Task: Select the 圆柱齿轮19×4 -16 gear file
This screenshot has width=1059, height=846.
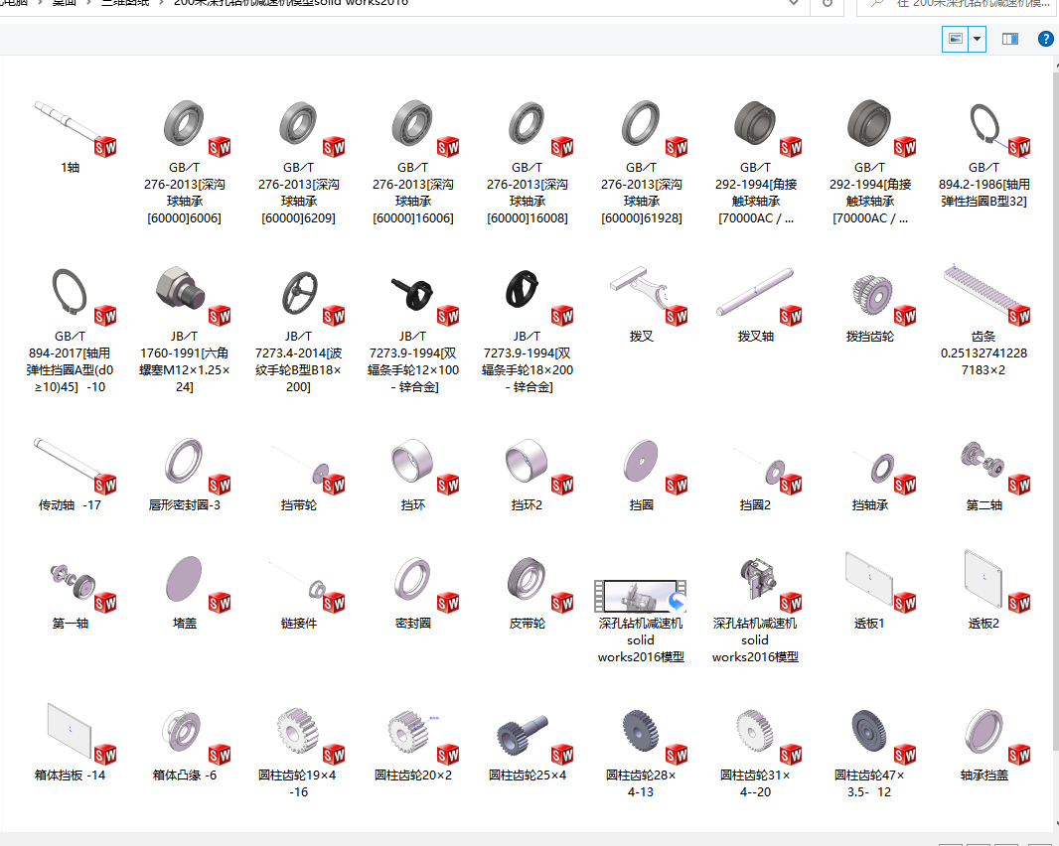Action: [x=298, y=751]
